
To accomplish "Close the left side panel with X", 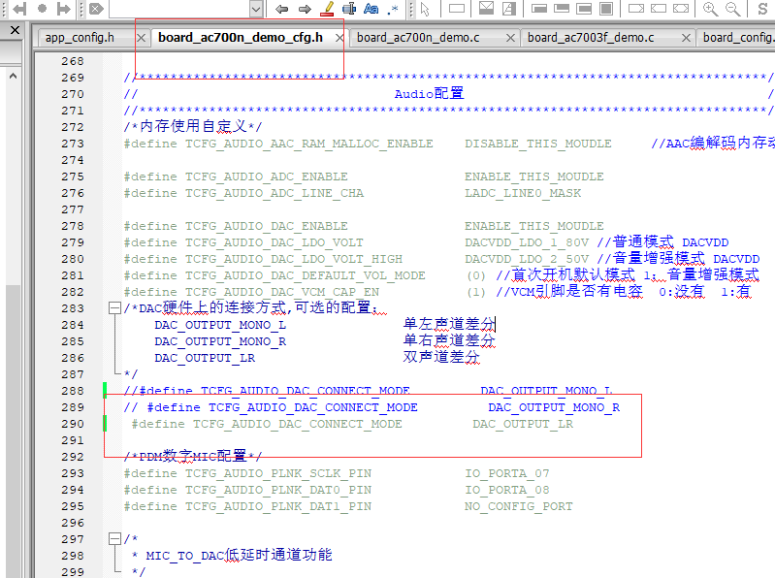I will coord(16,31).
